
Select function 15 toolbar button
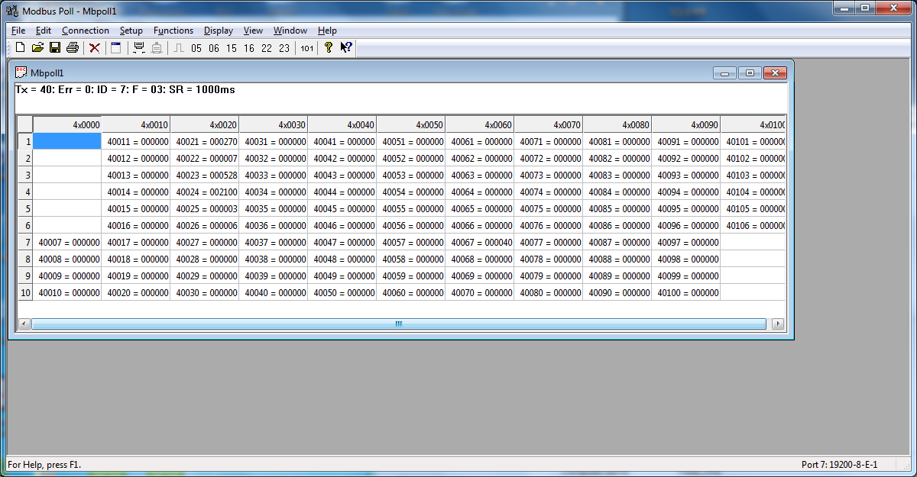click(232, 48)
